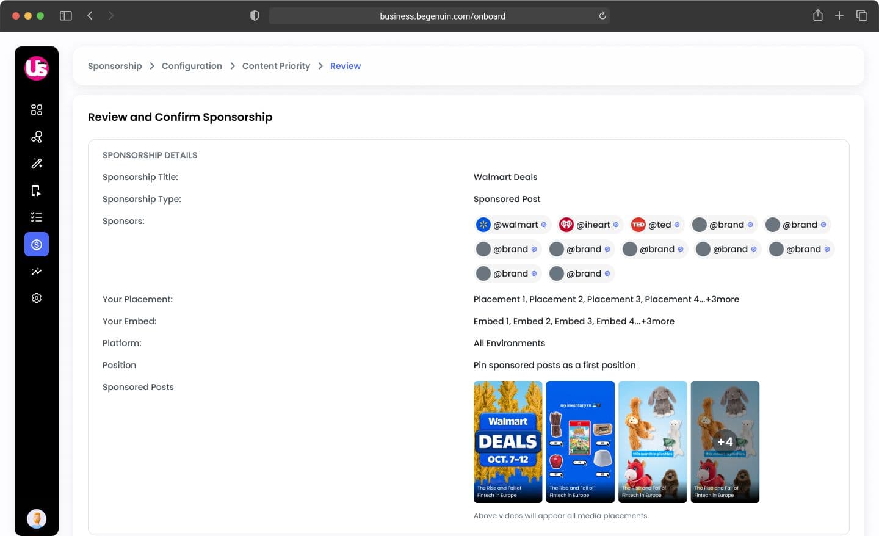The height and width of the screenshot is (536, 879).
Task: Click the verified badge next to @walmart
Action: click(544, 225)
